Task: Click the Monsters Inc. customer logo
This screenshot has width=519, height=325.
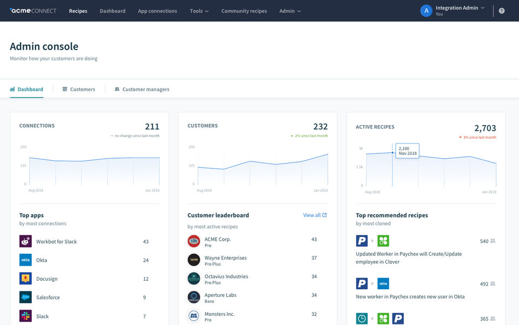Action: [x=194, y=316]
